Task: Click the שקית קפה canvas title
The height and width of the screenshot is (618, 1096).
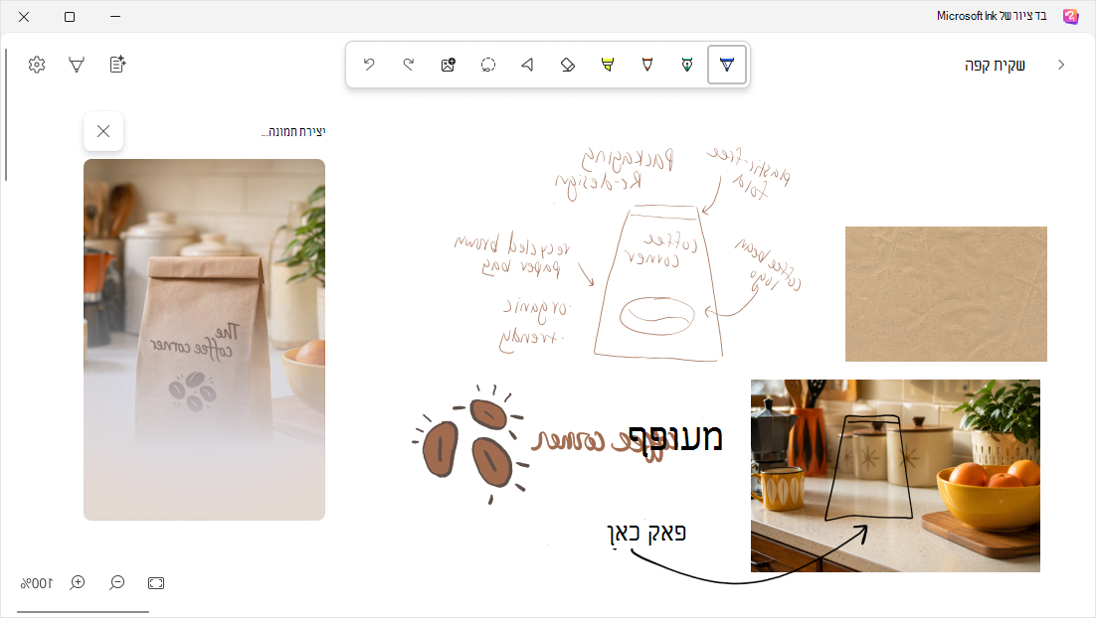Action: 995,65
